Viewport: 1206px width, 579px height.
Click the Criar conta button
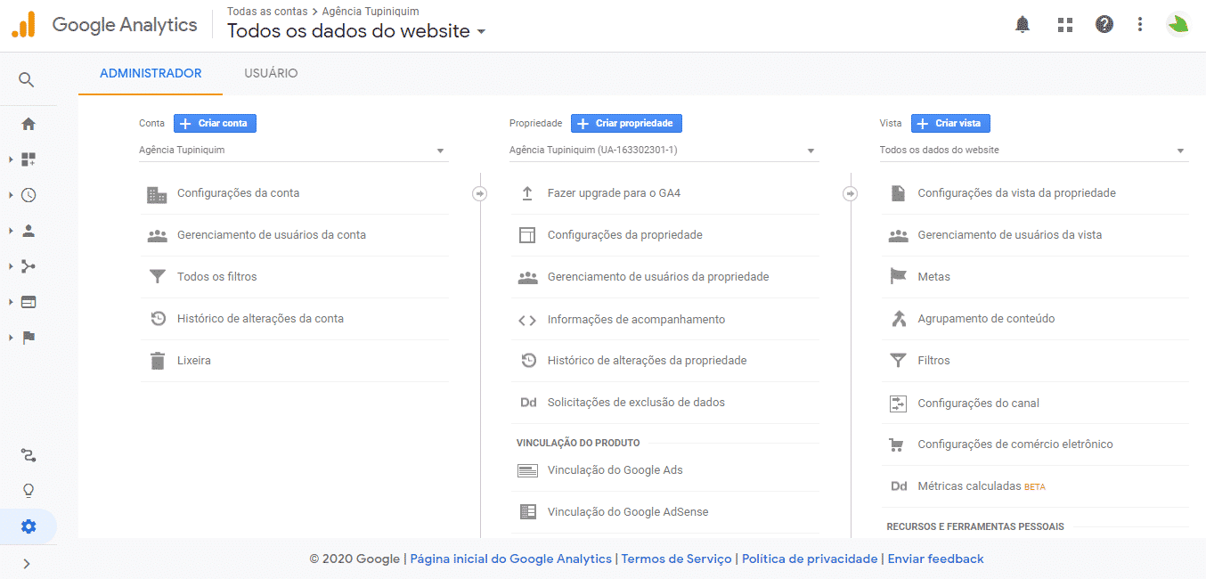[x=215, y=124]
